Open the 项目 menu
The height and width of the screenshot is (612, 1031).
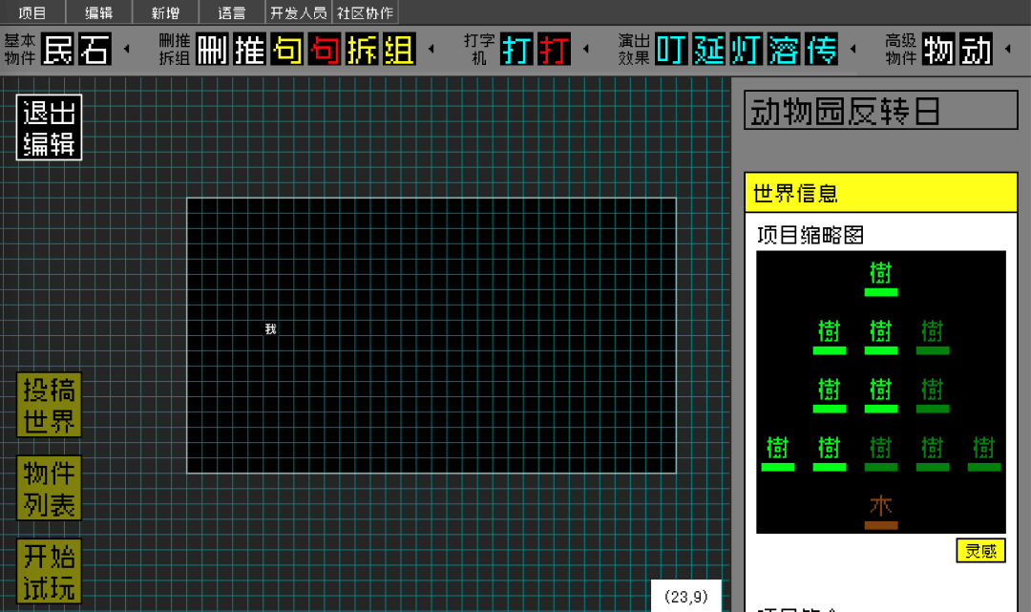(x=32, y=13)
